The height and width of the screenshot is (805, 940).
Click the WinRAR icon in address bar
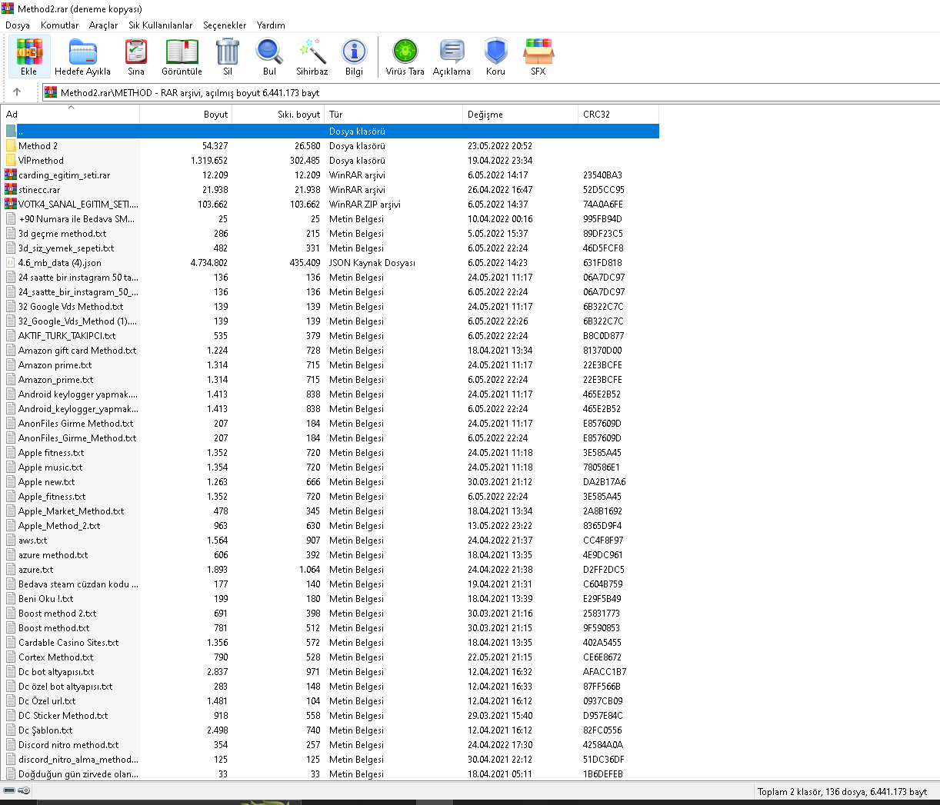51,92
